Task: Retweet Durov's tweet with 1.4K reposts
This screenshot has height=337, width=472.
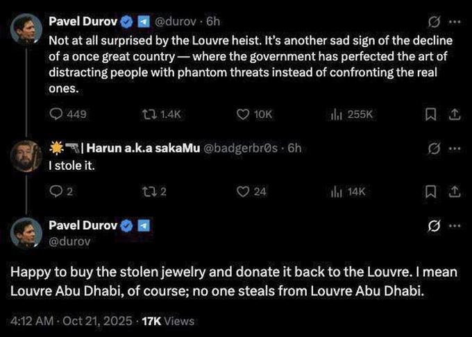Action: click(x=157, y=115)
